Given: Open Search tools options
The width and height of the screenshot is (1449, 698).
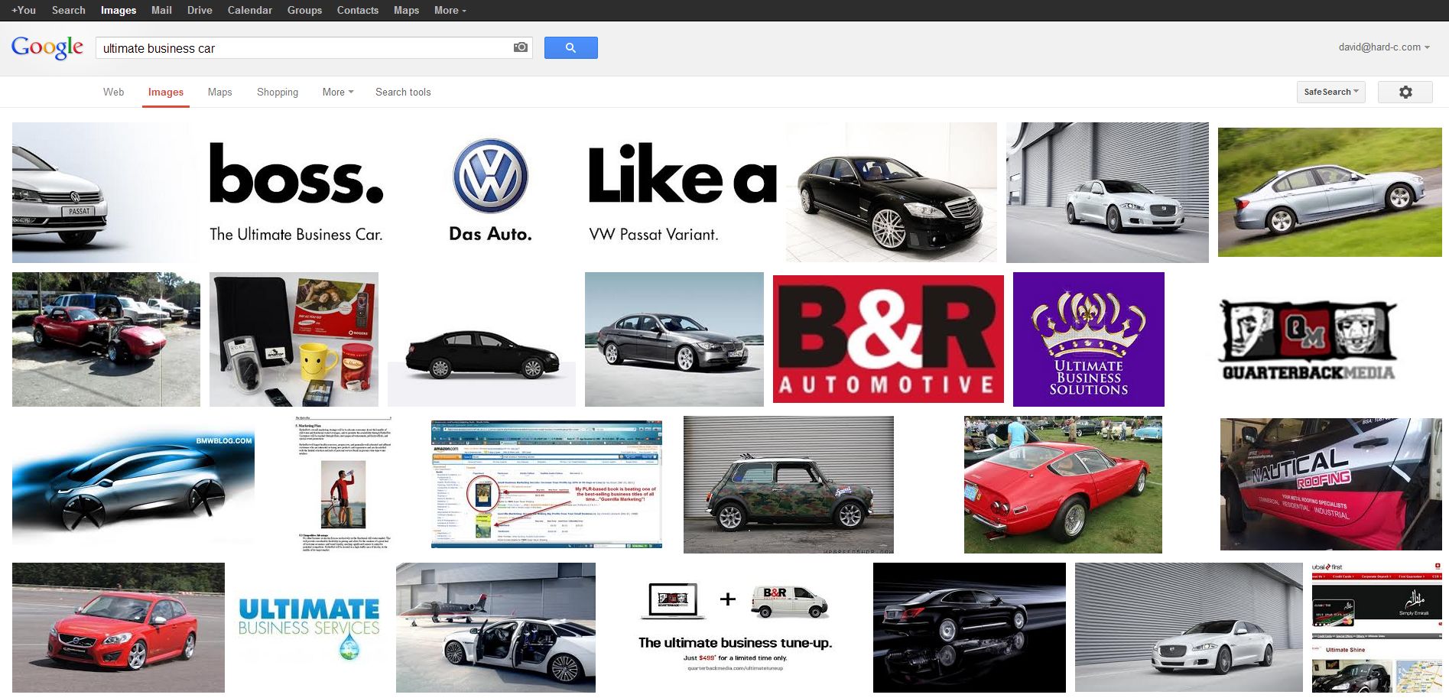Looking at the screenshot, I should tap(403, 92).
